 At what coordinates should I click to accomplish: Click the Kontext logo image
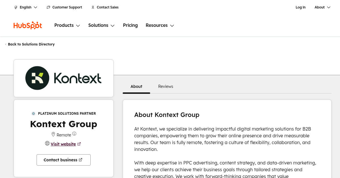point(63,78)
